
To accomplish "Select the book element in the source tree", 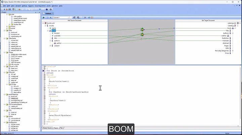I will [x=53, y=31].
